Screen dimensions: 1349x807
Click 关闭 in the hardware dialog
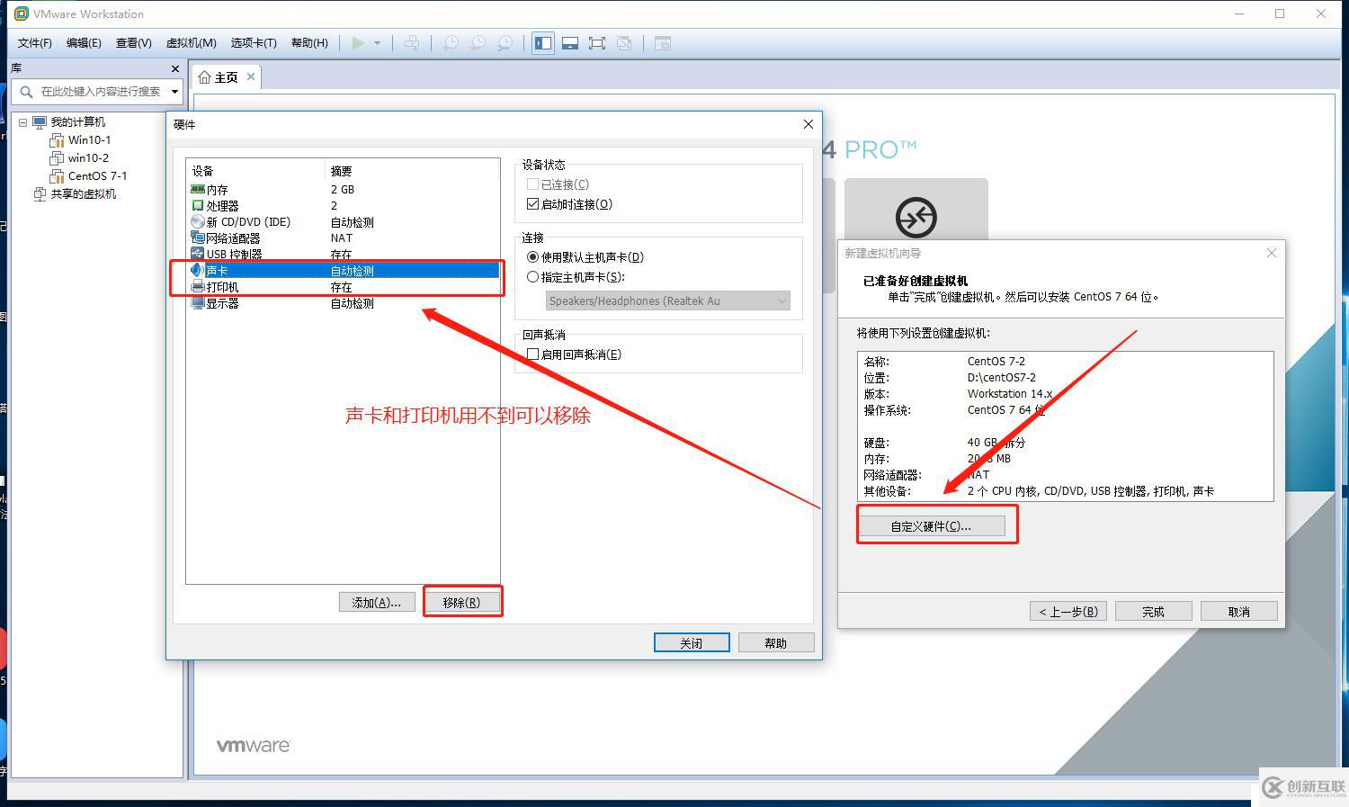point(692,643)
